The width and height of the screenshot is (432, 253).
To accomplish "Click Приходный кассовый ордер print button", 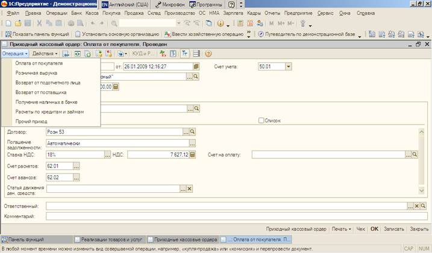I will (x=296, y=229).
